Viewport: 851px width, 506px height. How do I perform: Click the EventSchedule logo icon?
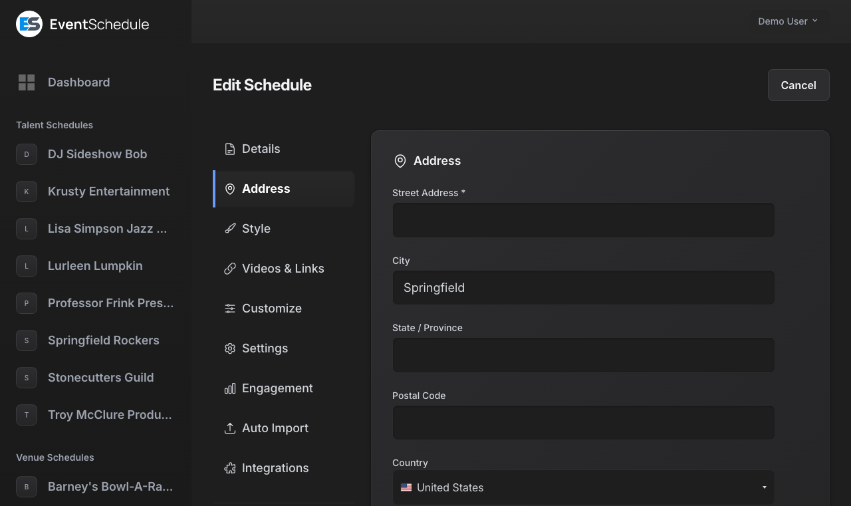point(28,24)
